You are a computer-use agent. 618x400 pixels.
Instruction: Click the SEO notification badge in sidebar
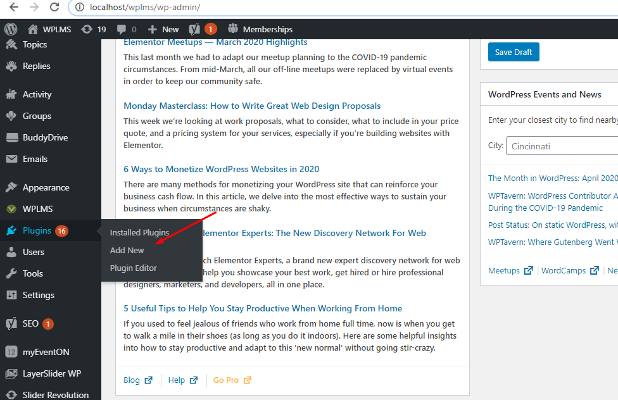(48, 324)
